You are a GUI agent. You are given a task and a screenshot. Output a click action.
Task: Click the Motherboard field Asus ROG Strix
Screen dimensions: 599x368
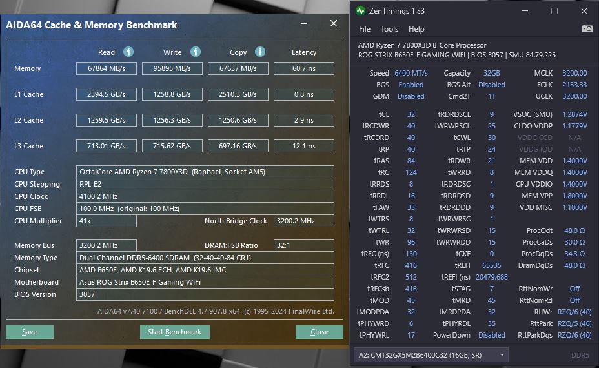tap(205, 282)
